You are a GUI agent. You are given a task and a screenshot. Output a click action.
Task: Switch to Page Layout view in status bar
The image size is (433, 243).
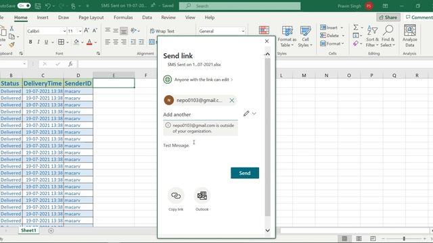click(x=359, y=238)
